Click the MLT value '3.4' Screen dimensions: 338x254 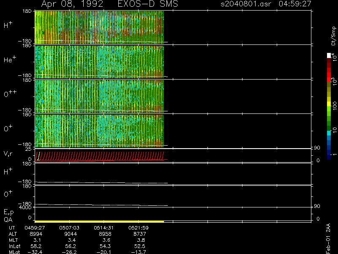tap(71, 240)
